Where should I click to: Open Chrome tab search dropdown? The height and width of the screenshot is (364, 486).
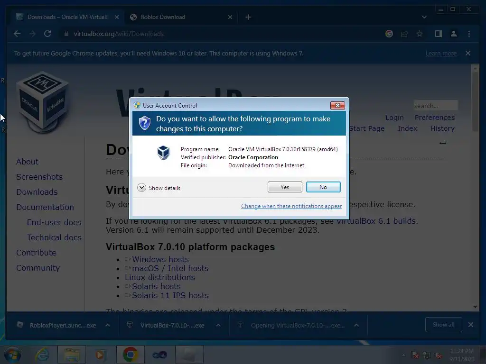(x=424, y=17)
